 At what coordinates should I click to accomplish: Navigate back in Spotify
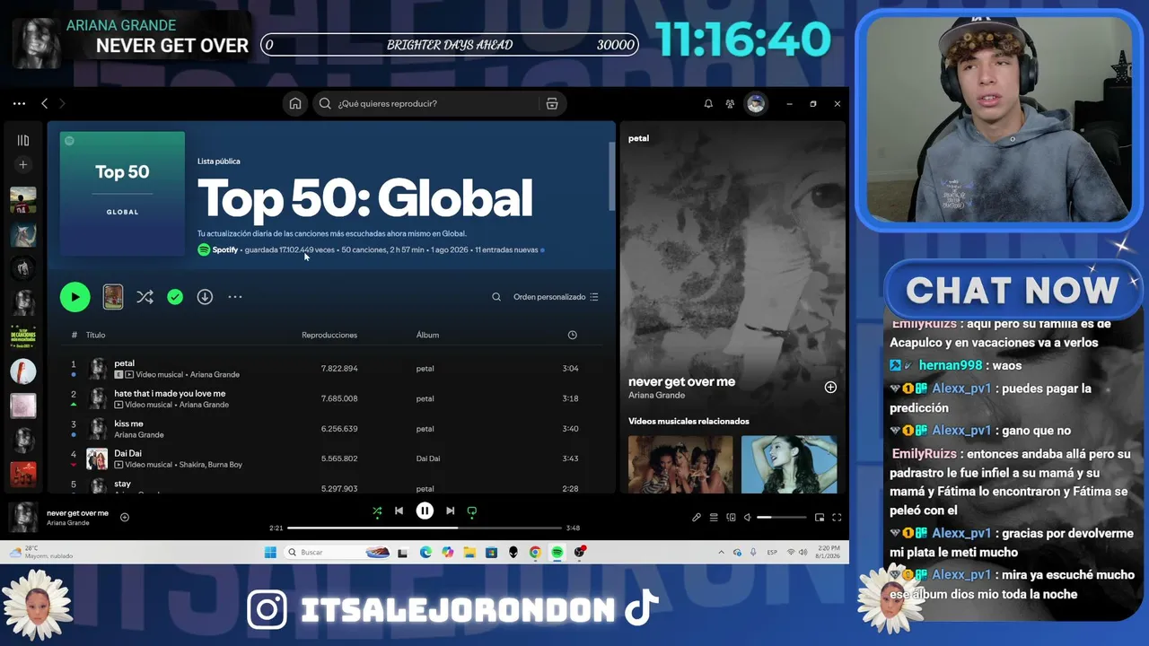coord(44,104)
